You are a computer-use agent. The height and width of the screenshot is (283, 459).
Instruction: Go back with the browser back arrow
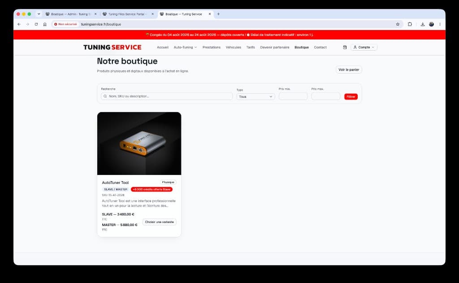tap(19, 24)
